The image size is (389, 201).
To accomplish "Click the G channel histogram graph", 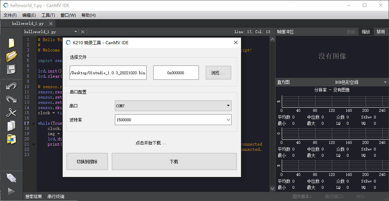I will point(334,133).
